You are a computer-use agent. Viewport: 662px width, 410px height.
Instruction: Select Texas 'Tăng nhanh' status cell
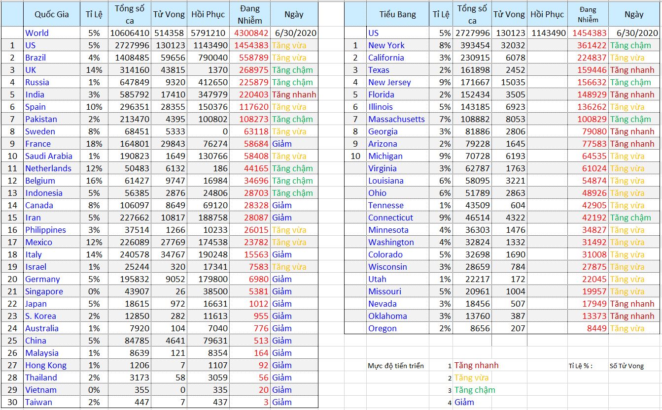pos(633,70)
